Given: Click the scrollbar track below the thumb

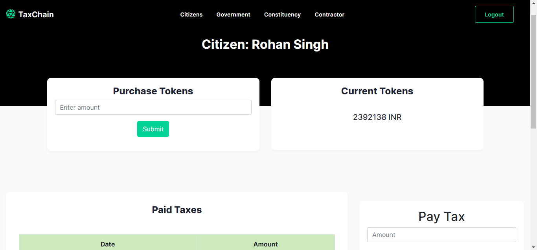Looking at the screenshot, I should [533, 189].
